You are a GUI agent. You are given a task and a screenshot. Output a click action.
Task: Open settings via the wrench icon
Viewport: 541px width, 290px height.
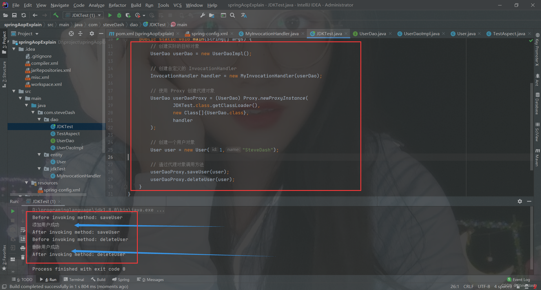click(203, 15)
